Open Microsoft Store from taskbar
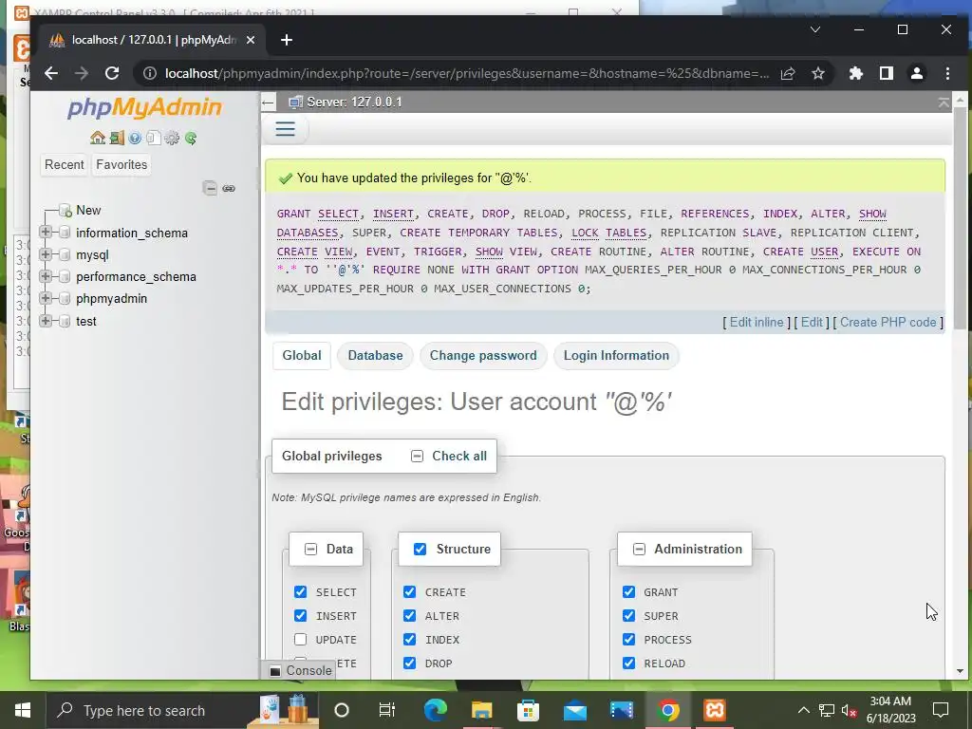Viewport: 972px width, 729px height. (528, 710)
